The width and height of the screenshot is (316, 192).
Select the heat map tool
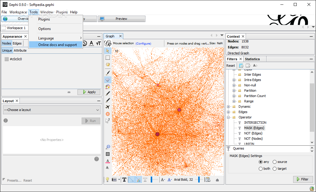tap(108, 114)
